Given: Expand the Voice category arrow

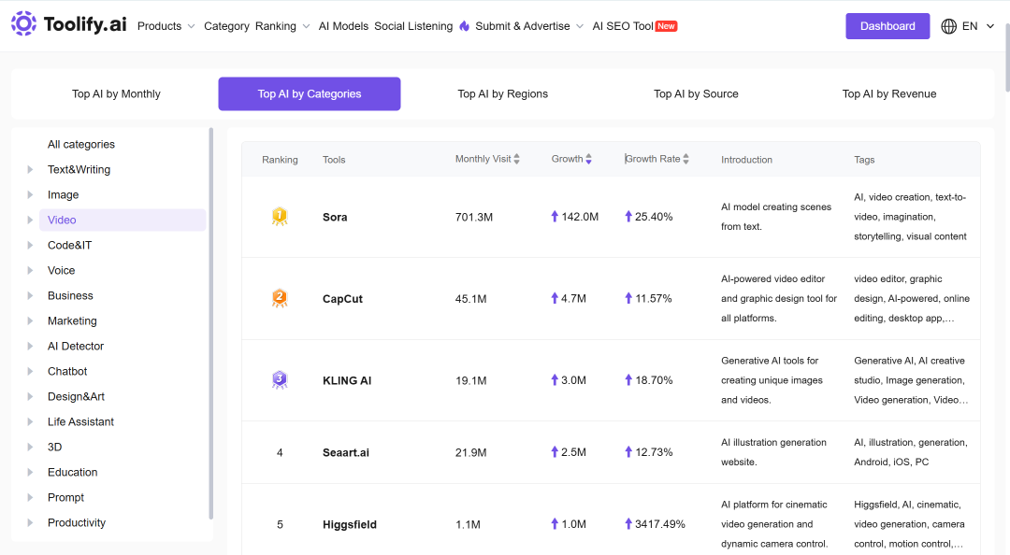Looking at the screenshot, I should [x=30, y=270].
